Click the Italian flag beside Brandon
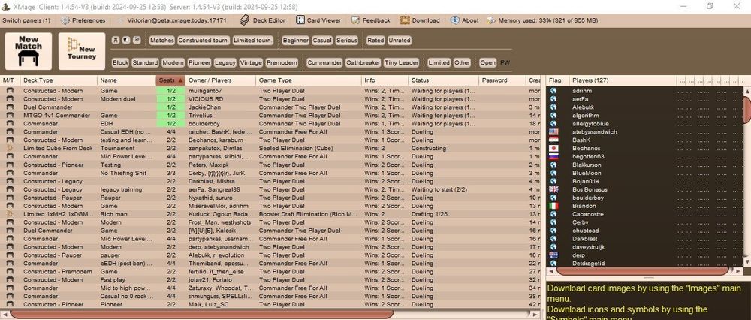751x320 pixels. 553,206
